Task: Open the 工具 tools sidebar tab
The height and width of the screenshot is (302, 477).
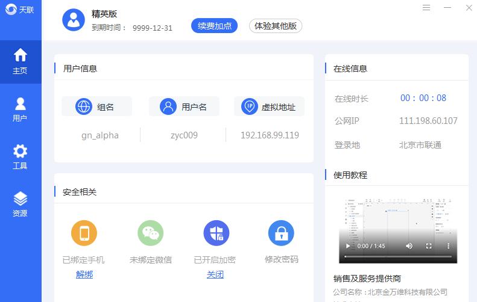Action: click(21, 157)
